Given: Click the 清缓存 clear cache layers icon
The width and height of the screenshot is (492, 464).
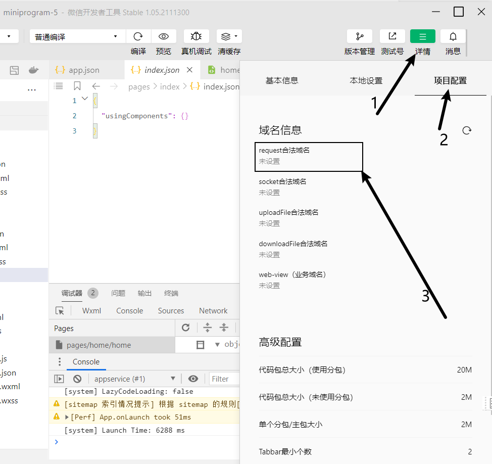Looking at the screenshot, I should (x=226, y=36).
